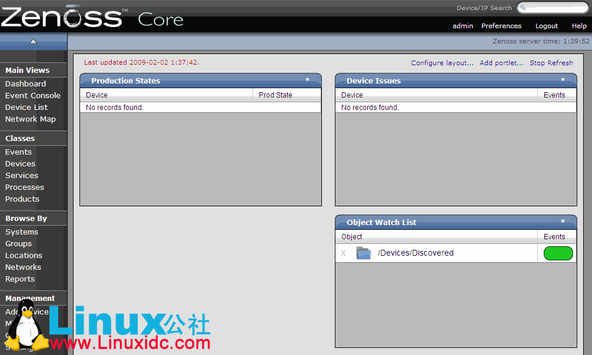Sort Production States by Prod State column
Screen dimensions: 592x355
275,95
